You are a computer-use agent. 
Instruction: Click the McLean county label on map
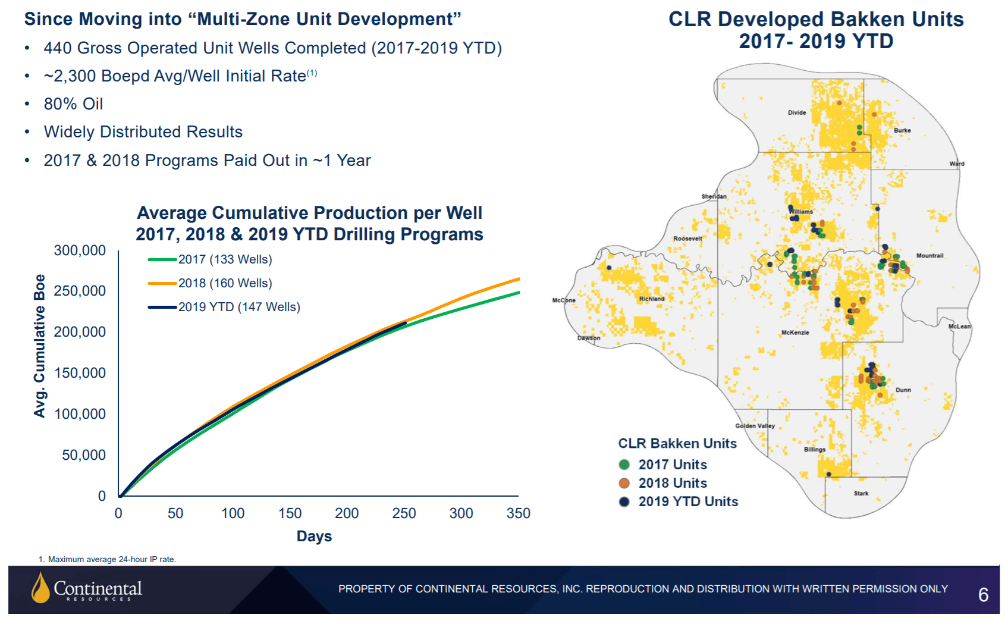pyautogui.click(x=959, y=327)
